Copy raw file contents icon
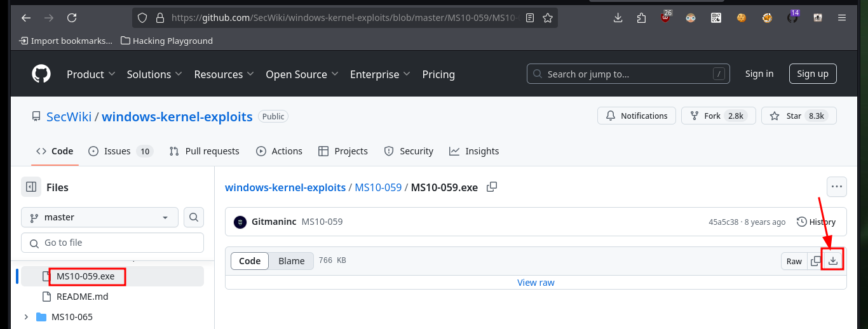The height and width of the screenshot is (329, 868). pyautogui.click(x=816, y=261)
